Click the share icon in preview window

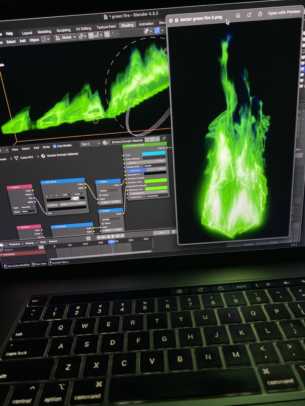(x=260, y=14)
